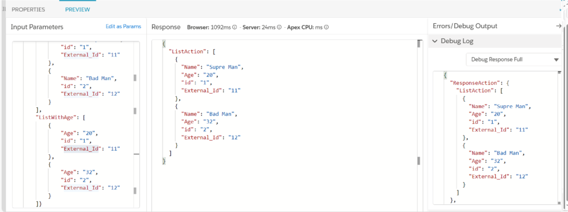Collapse the Debug Log section chevron
Image resolution: width=568 pixels, height=212 pixels.
(435, 42)
